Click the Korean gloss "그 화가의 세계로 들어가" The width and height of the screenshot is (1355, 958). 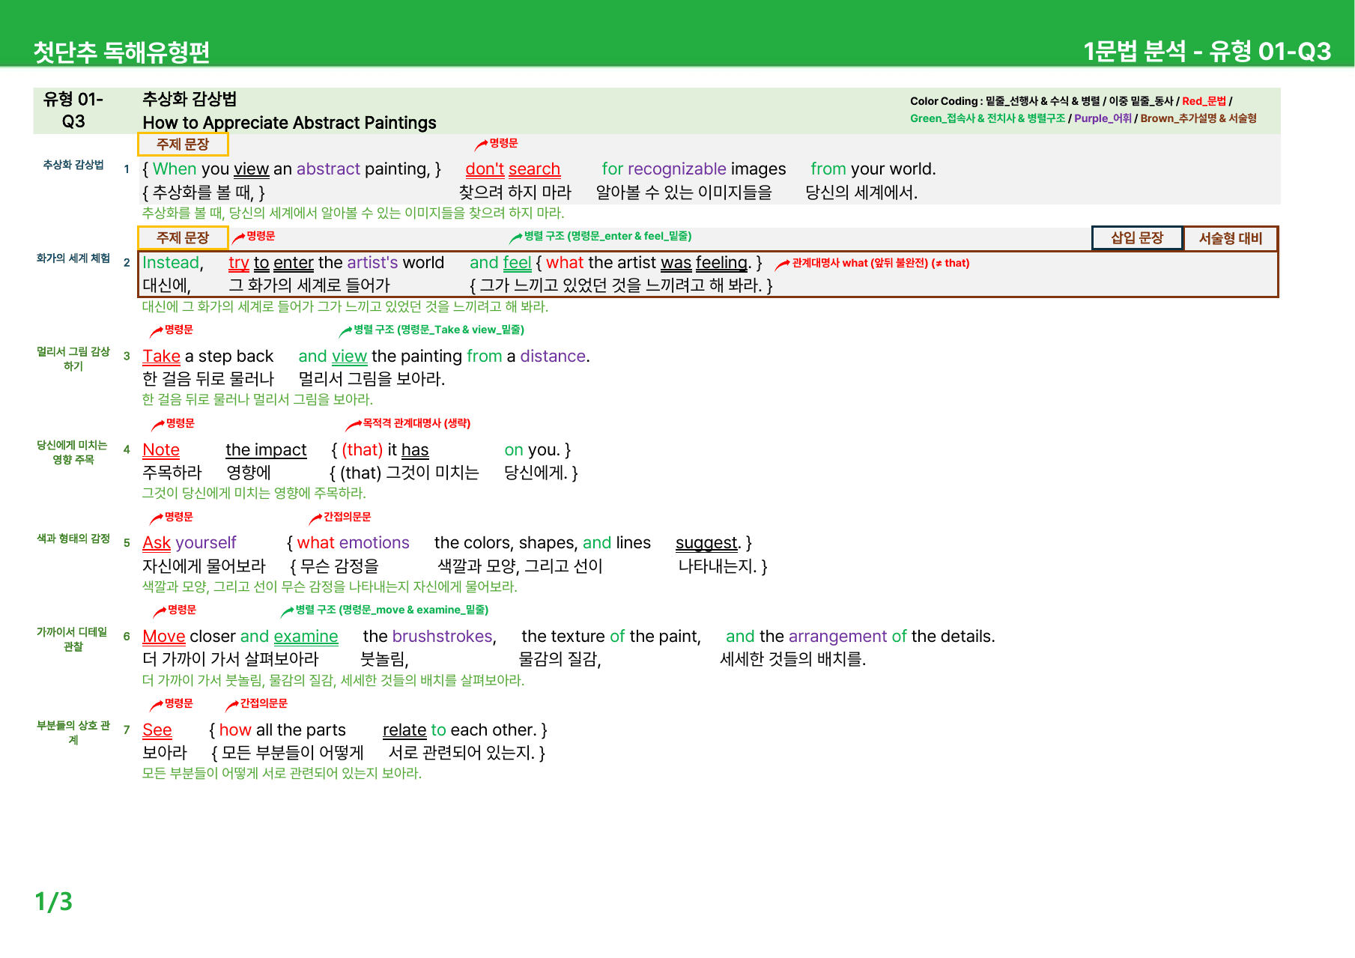pyautogui.click(x=309, y=285)
